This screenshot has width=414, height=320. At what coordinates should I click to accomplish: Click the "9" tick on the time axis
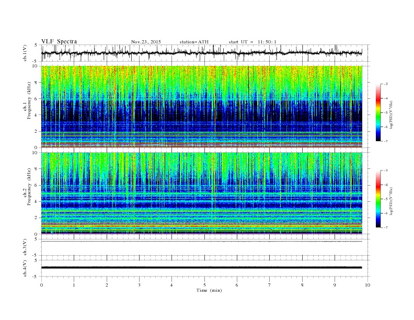(335, 285)
